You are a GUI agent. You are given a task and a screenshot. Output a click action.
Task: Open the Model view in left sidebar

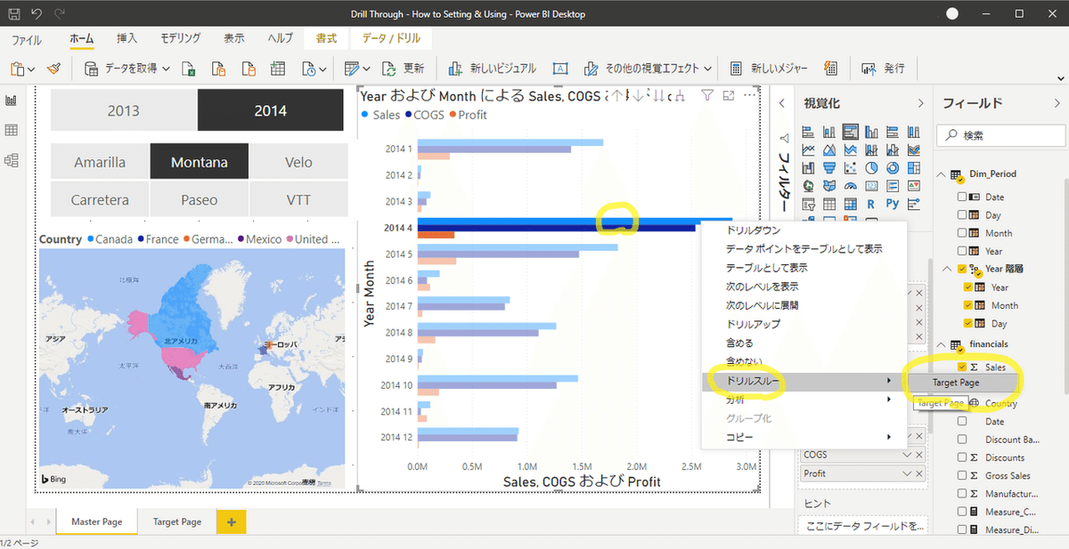12,160
